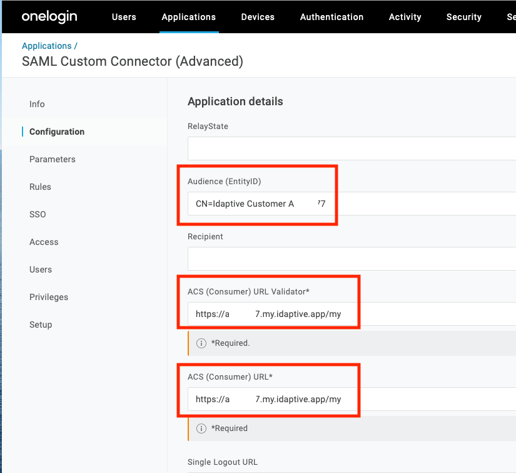516x473 pixels.
Task: Select Activity from the top navigation
Action: (404, 17)
